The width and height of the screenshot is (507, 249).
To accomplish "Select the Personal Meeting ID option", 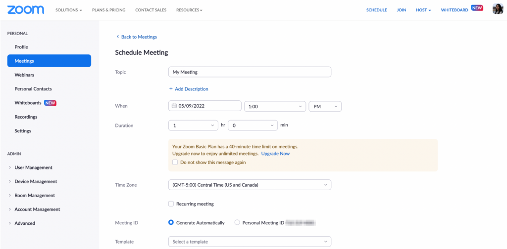I will point(237,222).
